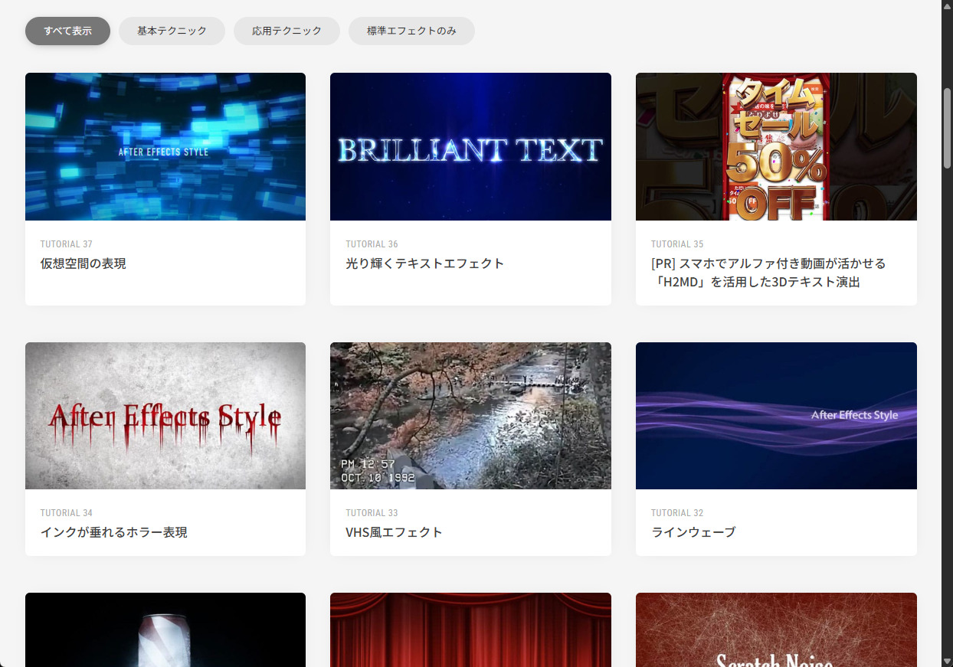Click the VHS river footage thumbnail
The height and width of the screenshot is (667, 953).
[x=470, y=415]
